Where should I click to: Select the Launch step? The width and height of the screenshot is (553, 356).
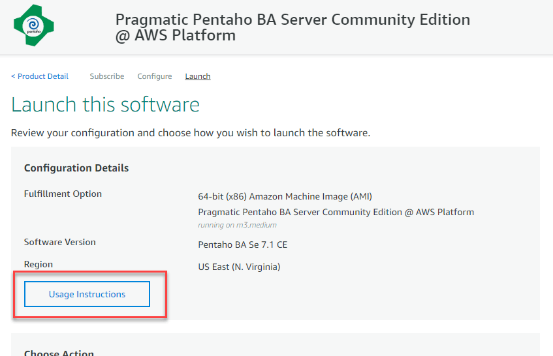(x=197, y=76)
